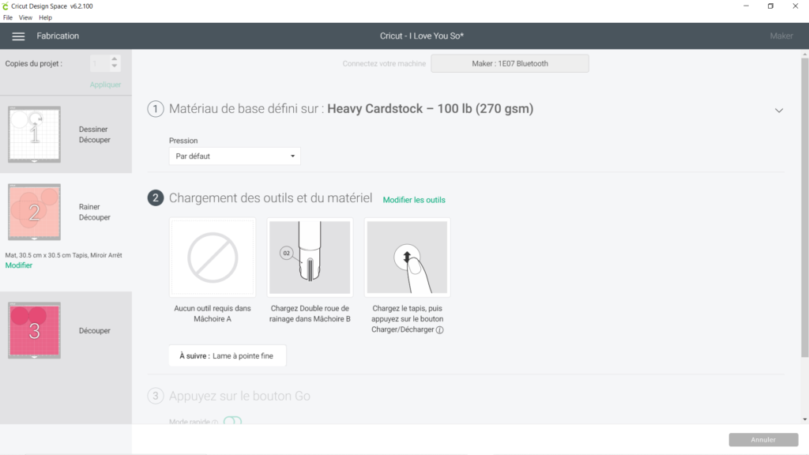Decrease project copies with down arrow
This screenshot has width=809, height=455.
(115, 66)
